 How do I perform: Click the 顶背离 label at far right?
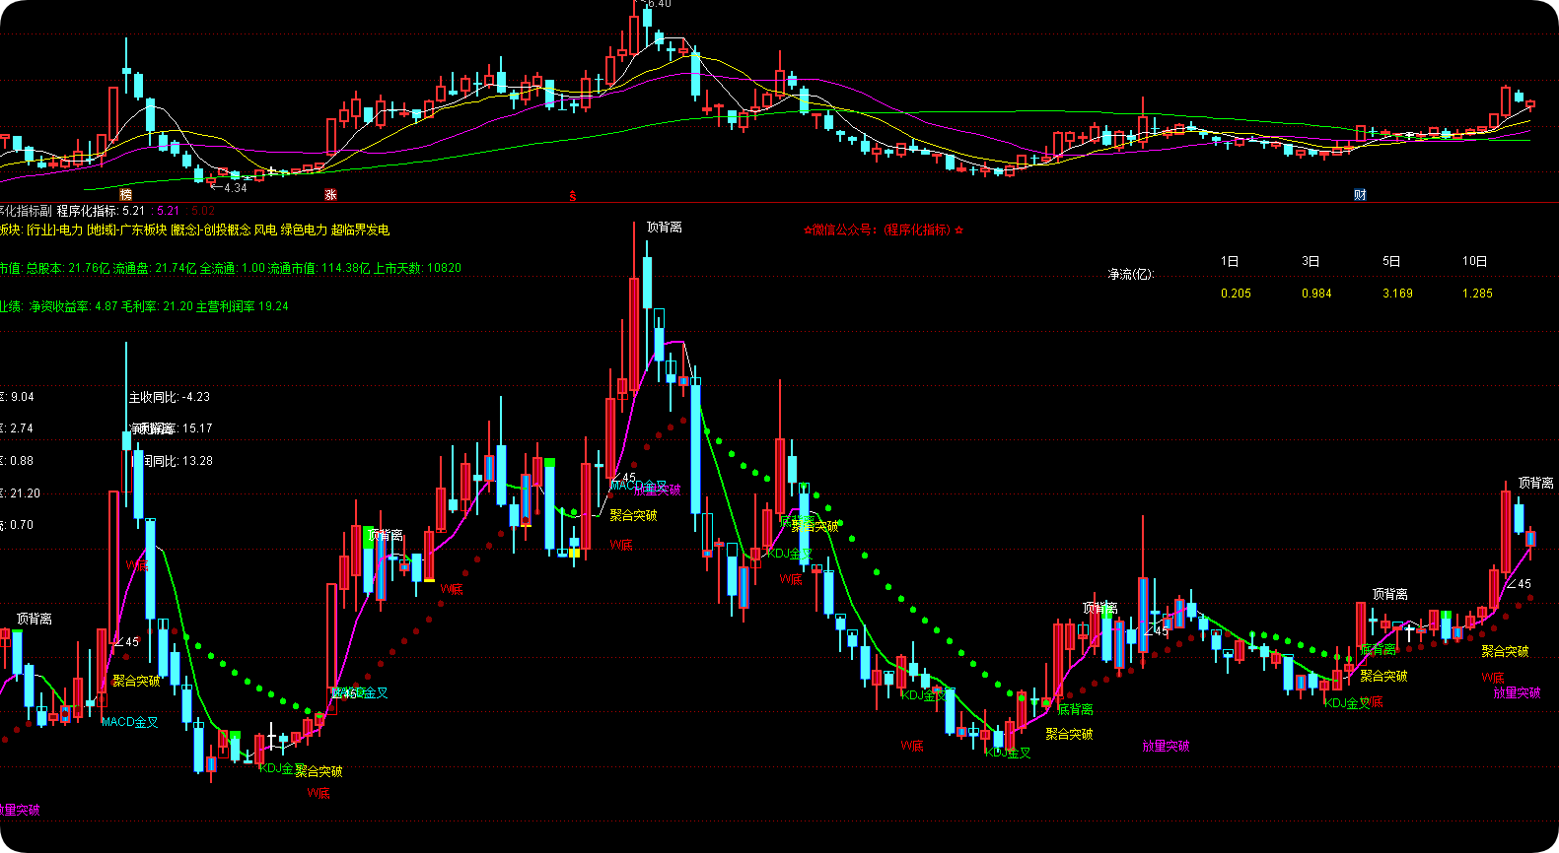click(1535, 483)
